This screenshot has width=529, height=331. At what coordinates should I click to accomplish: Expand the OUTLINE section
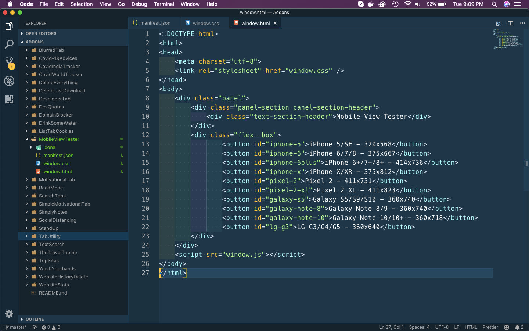pos(73,319)
